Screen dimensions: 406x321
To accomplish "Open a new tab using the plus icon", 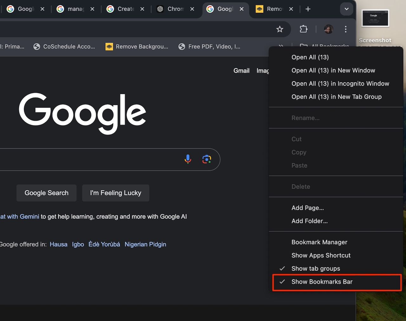I will tap(308, 9).
